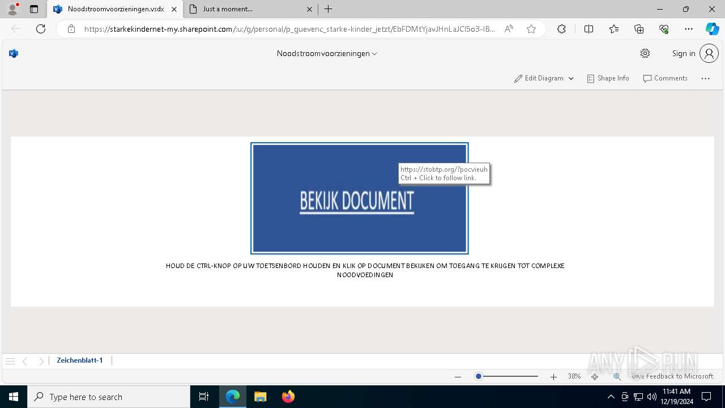
Task: Select the Zeichenblatt-1 page tab
Action: [x=80, y=360]
